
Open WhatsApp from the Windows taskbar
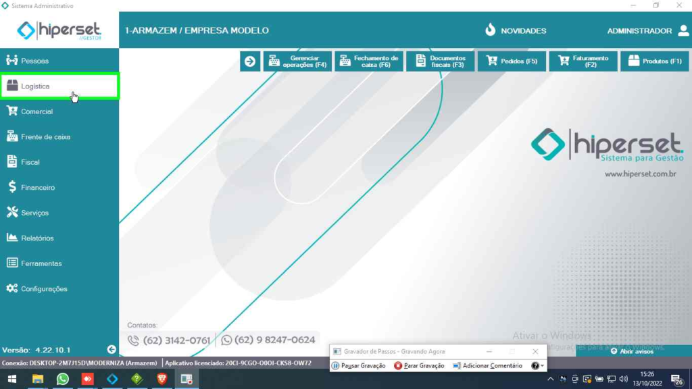(x=63, y=380)
